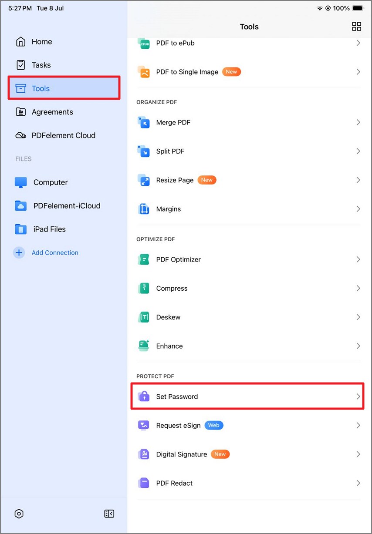This screenshot has height=534, width=372.
Task: Open the iPad Files location label
Action: pos(50,229)
